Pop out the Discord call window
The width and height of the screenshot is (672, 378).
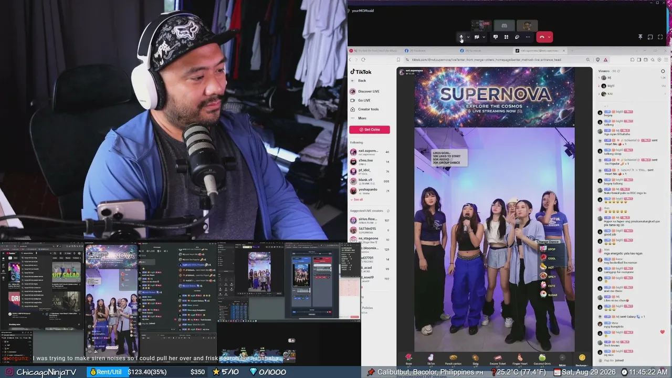[650, 37]
